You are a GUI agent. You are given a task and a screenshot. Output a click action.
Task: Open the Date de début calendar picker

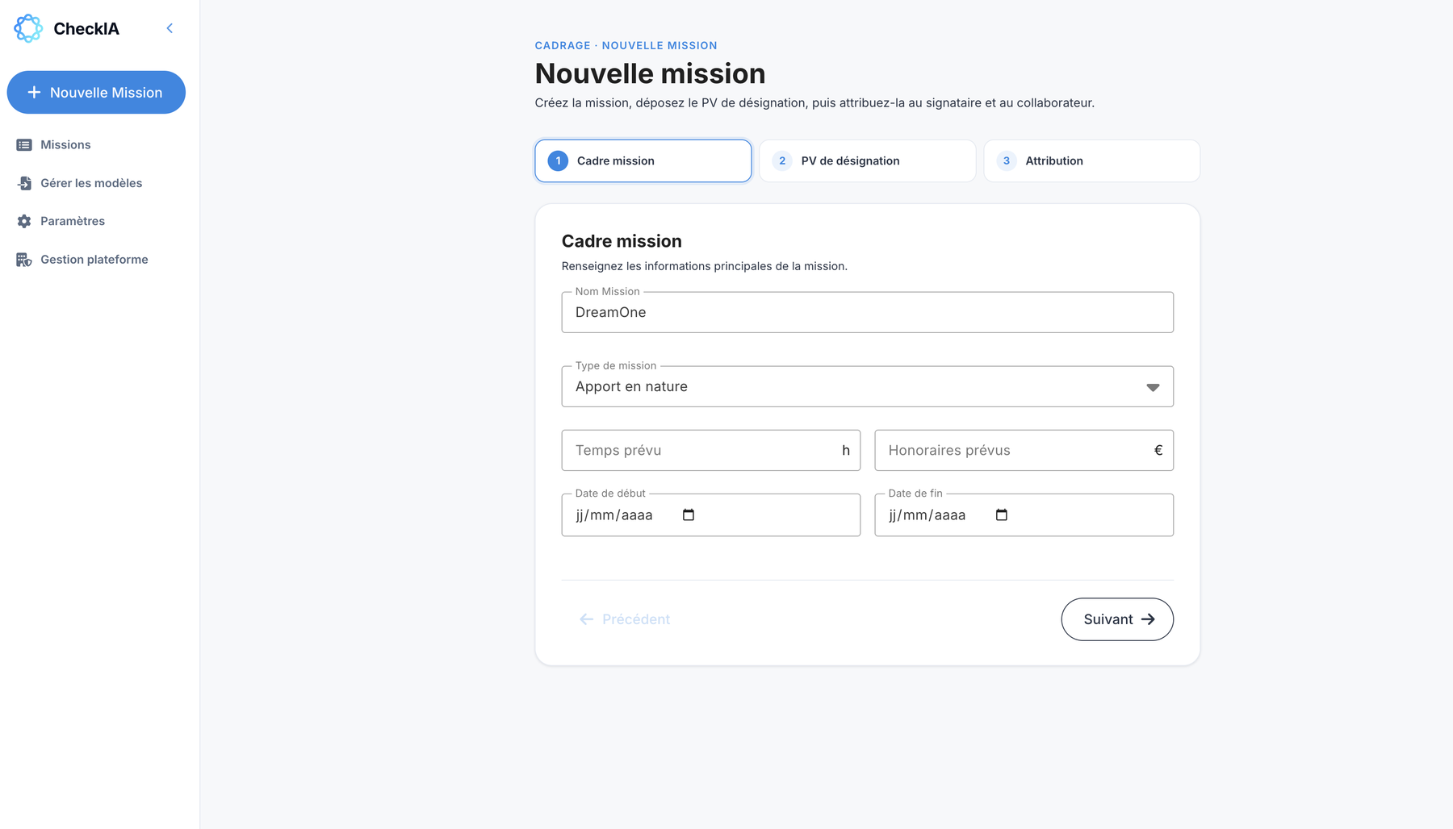click(x=689, y=514)
